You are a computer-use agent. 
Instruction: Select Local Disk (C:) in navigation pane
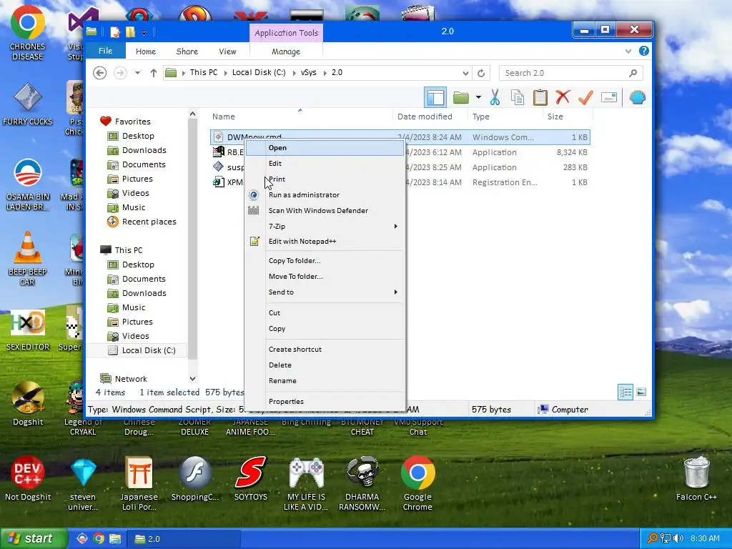142,350
